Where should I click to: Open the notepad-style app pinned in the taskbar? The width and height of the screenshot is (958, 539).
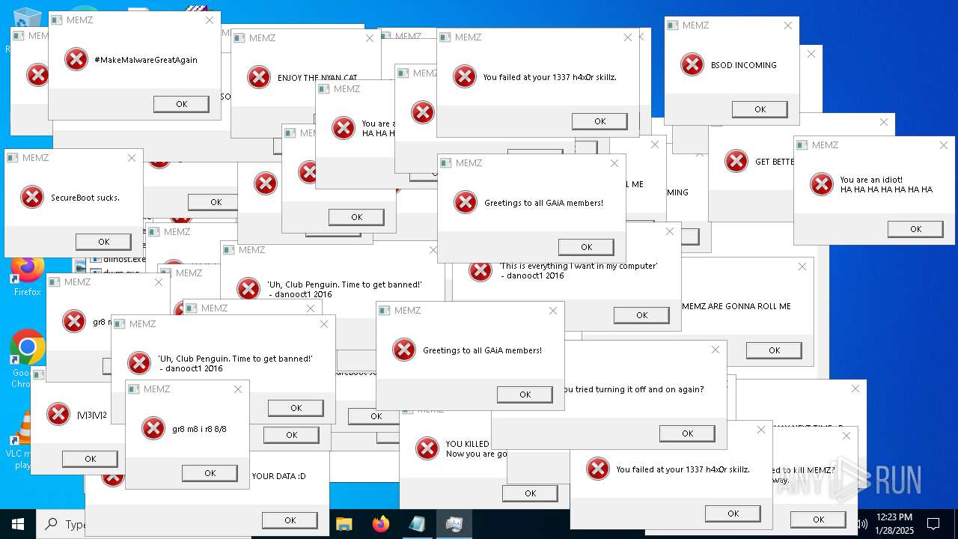coord(417,524)
